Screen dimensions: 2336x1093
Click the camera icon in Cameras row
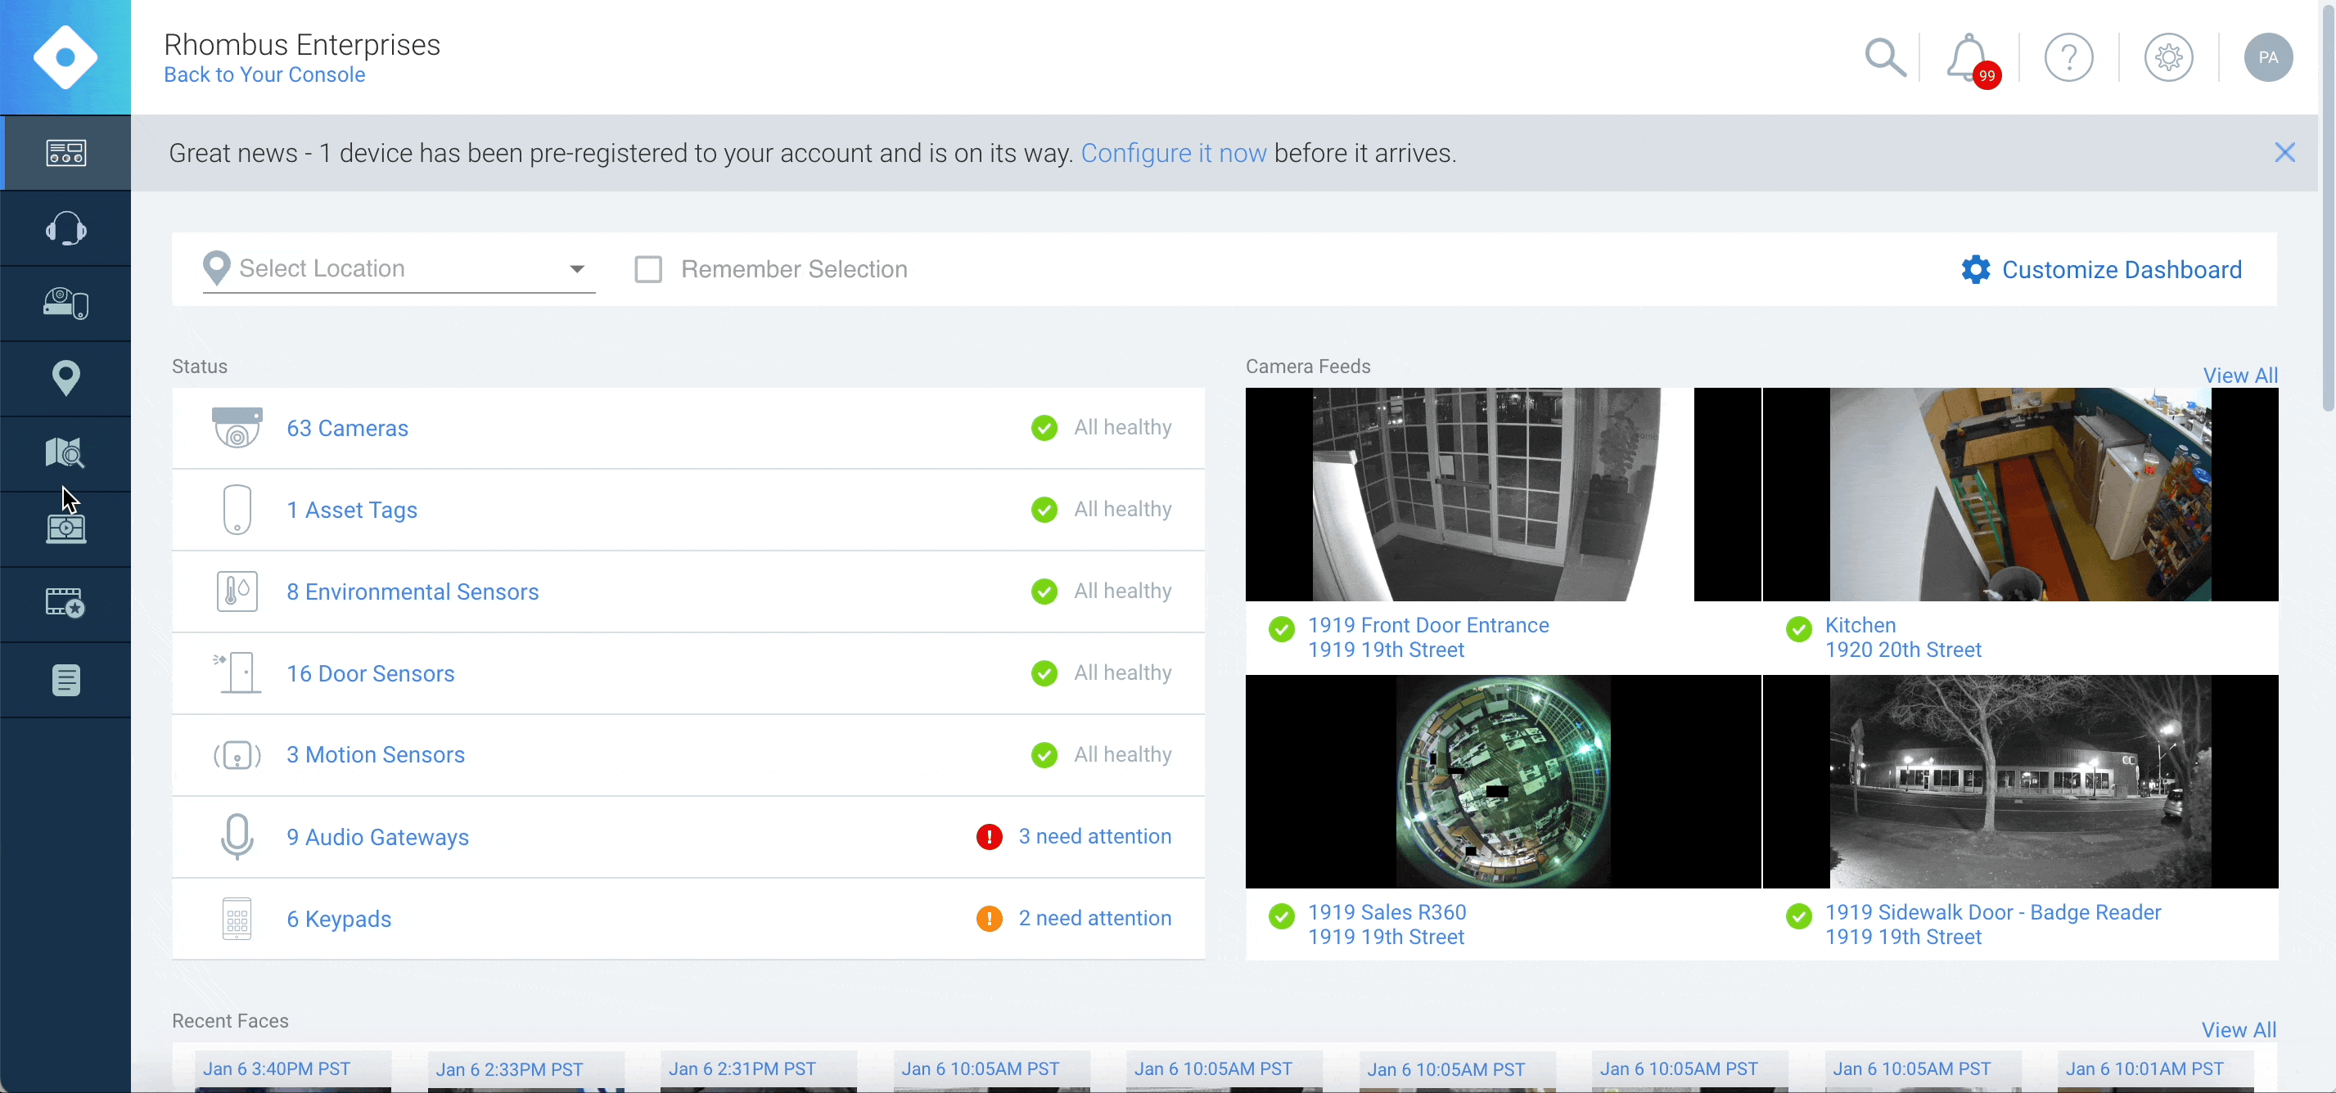pyautogui.click(x=237, y=428)
